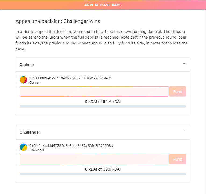Toggle the Claimer panel header
The width and height of the screenshot is (206, 194).
tap(103, 65)
